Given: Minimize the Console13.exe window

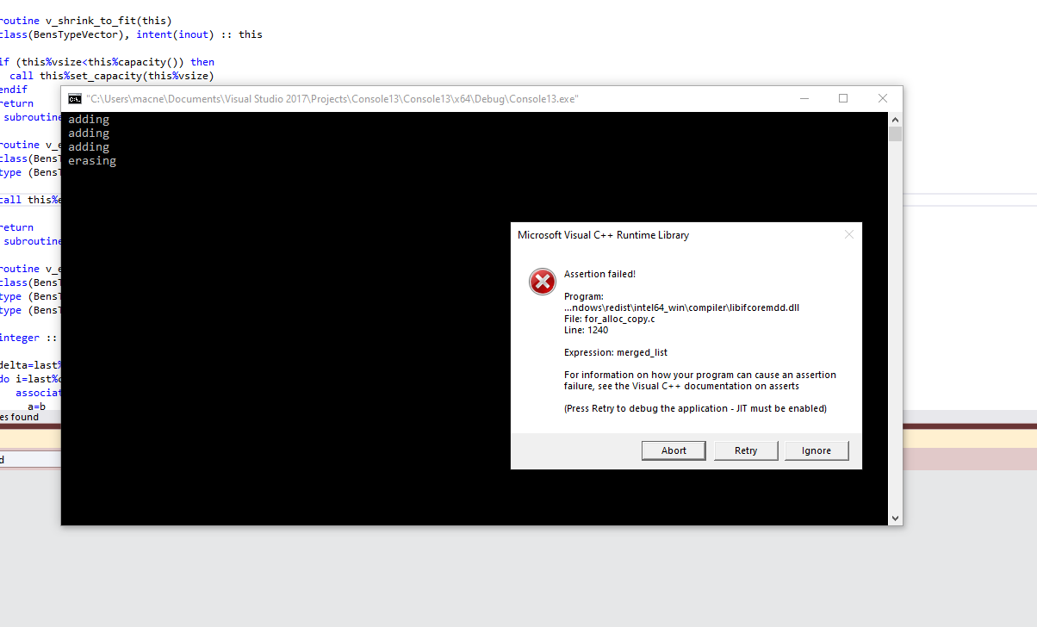Looking at the screenshot, I should click(804, 99).
